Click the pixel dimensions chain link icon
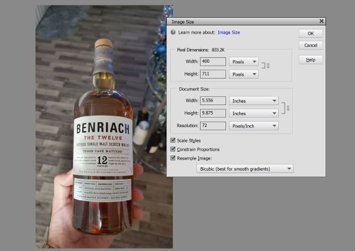Image resolution: width=355 pixels, height=251 pixels. click(268, 66)
